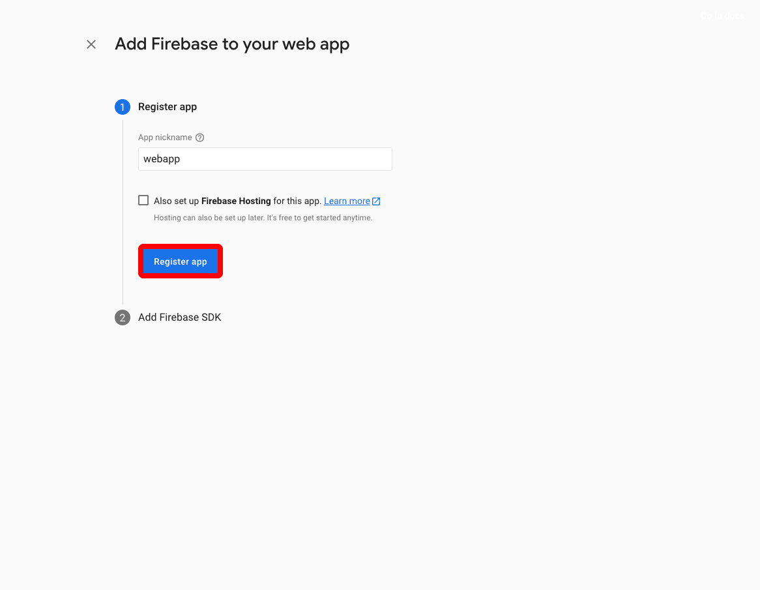Click the badge next to Register app heading
760x590 pixels.
[x=123, y=107]
